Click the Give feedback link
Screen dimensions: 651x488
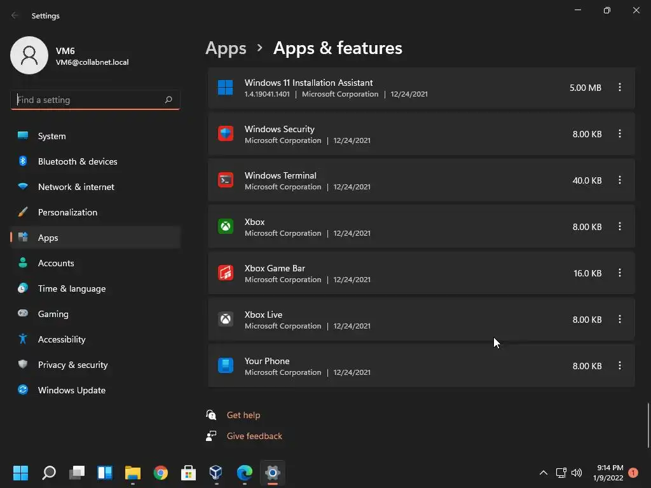(254, 436)
